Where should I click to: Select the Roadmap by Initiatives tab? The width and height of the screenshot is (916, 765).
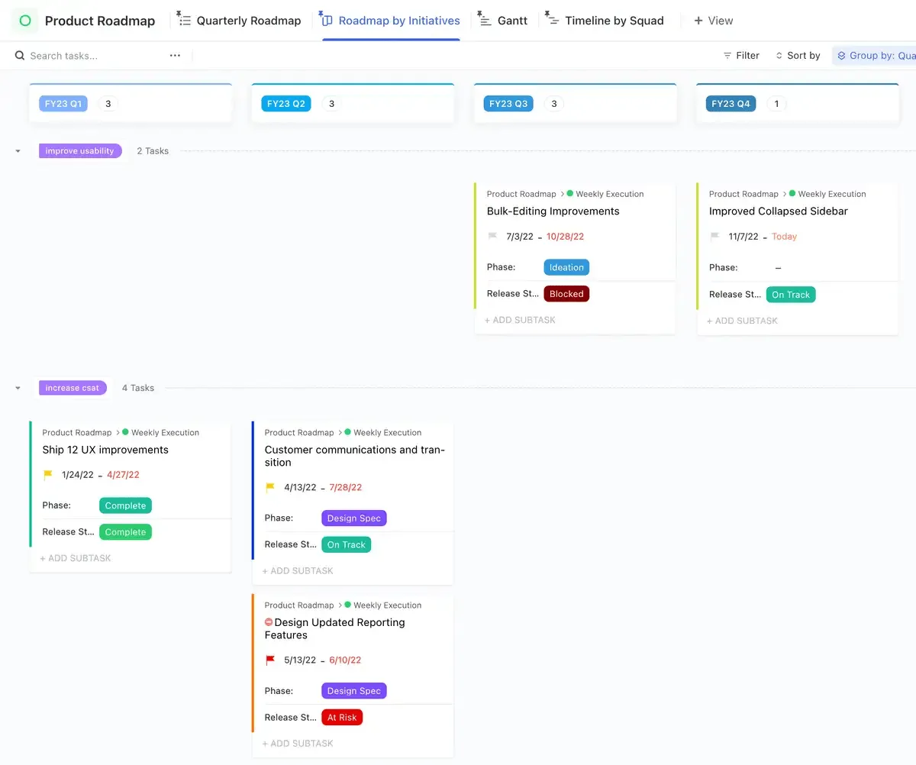tap(390, 21)
